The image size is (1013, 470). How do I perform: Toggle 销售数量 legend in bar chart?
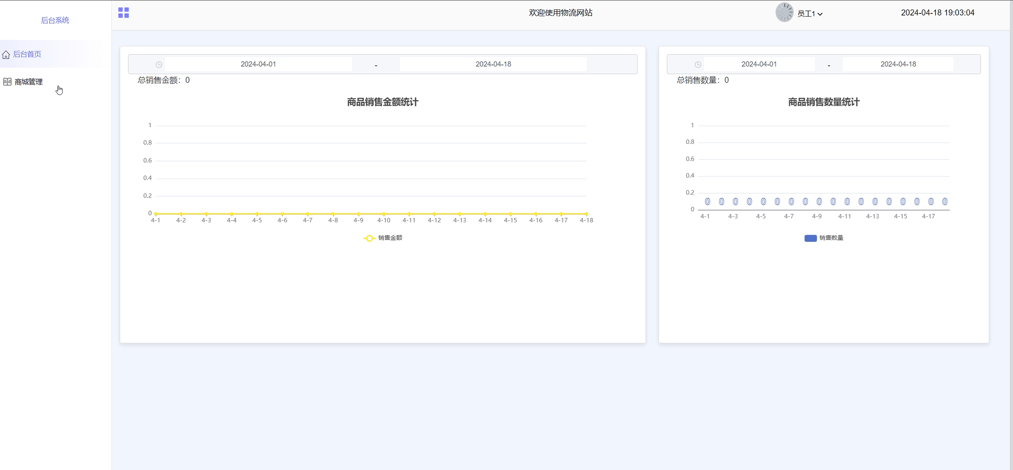pyautogui.click(x=824, y=238)
